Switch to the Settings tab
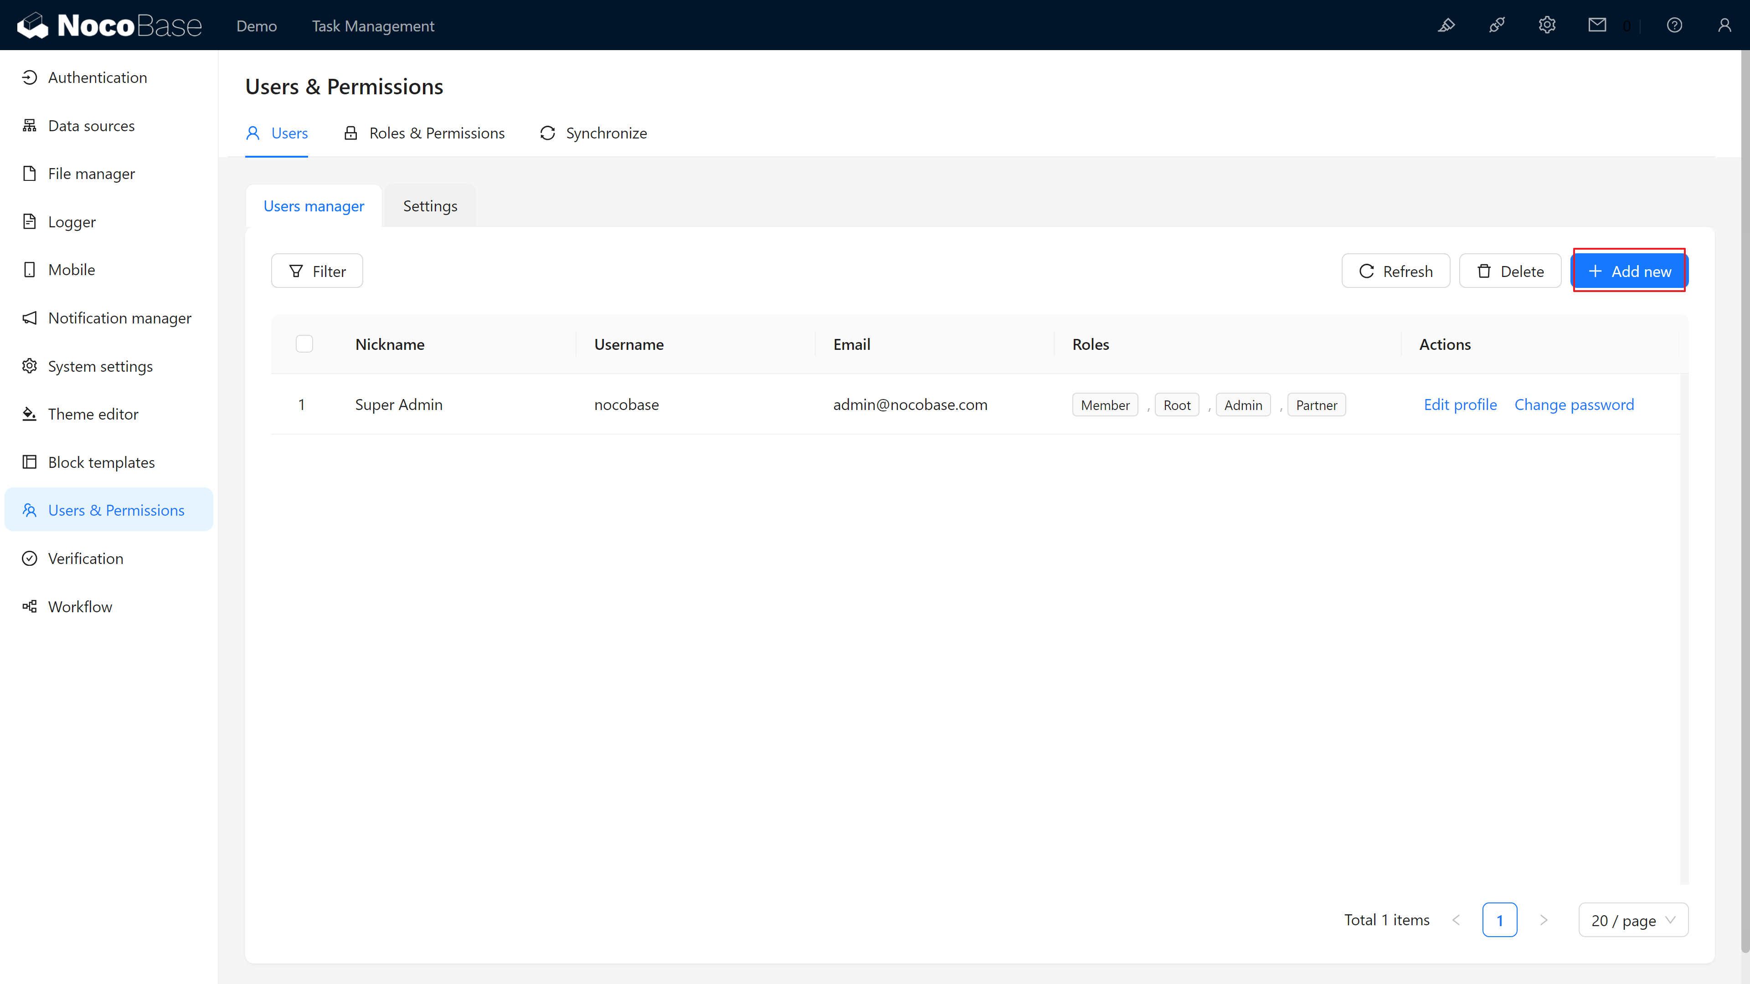Viewport: 1750px width, 984px height. point(430,206)
